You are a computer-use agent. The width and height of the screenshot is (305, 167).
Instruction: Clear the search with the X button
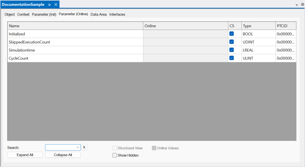click(84, 147)
